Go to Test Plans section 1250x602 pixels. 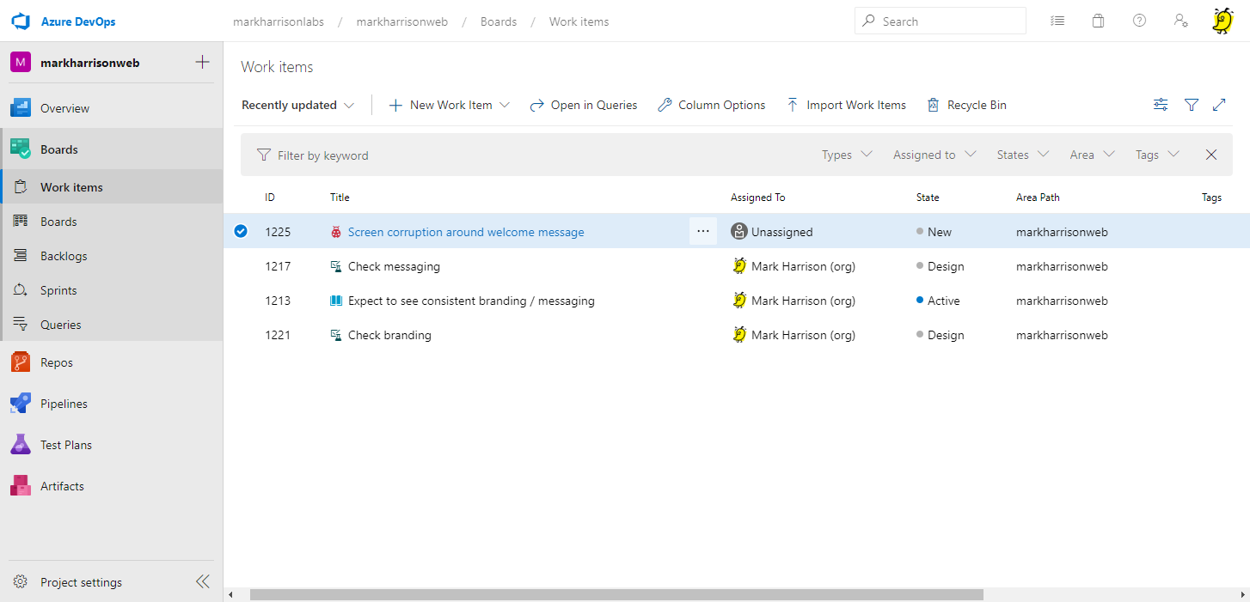pos(65,445)
